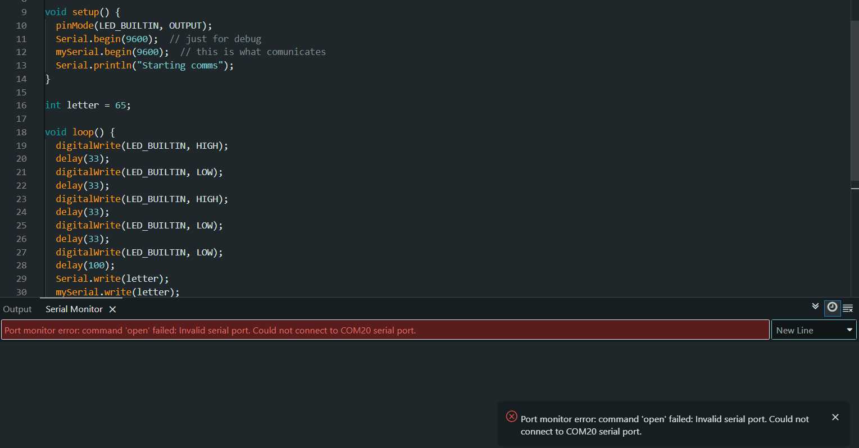The width and height of the screenshot is (859, 448).
Task: Click line number 18 in the gutter
Action: click(x=21, y=132)
